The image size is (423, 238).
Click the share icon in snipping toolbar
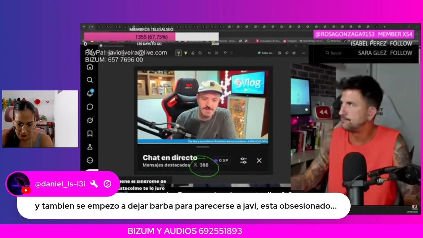coord(294,53)
